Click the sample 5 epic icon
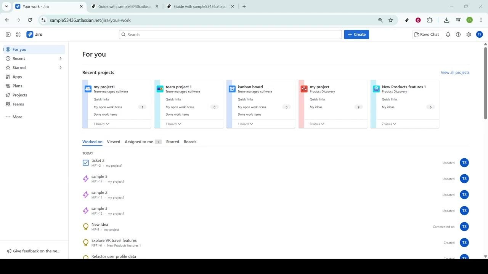This screenshot has height=274, width=488. (86, 179)
